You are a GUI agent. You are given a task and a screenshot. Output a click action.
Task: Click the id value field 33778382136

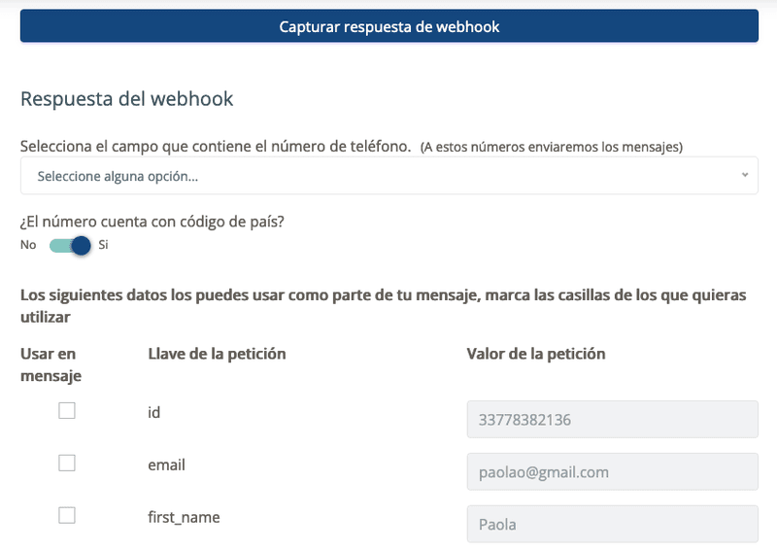[x=613, y=420]
